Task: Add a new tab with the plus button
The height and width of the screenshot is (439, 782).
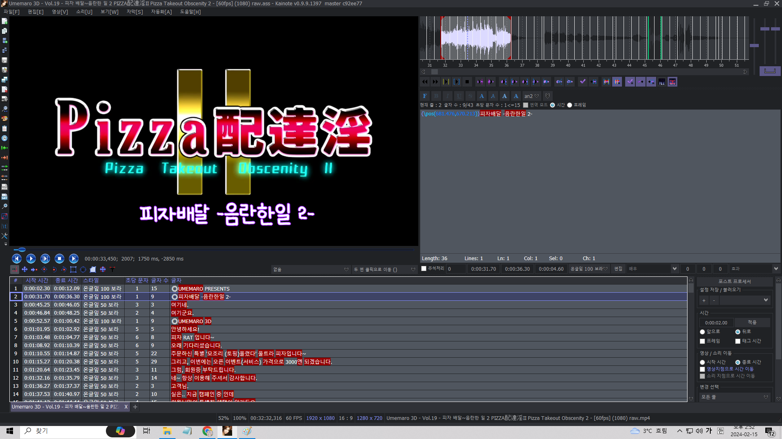Action: [x=135, y=406]
